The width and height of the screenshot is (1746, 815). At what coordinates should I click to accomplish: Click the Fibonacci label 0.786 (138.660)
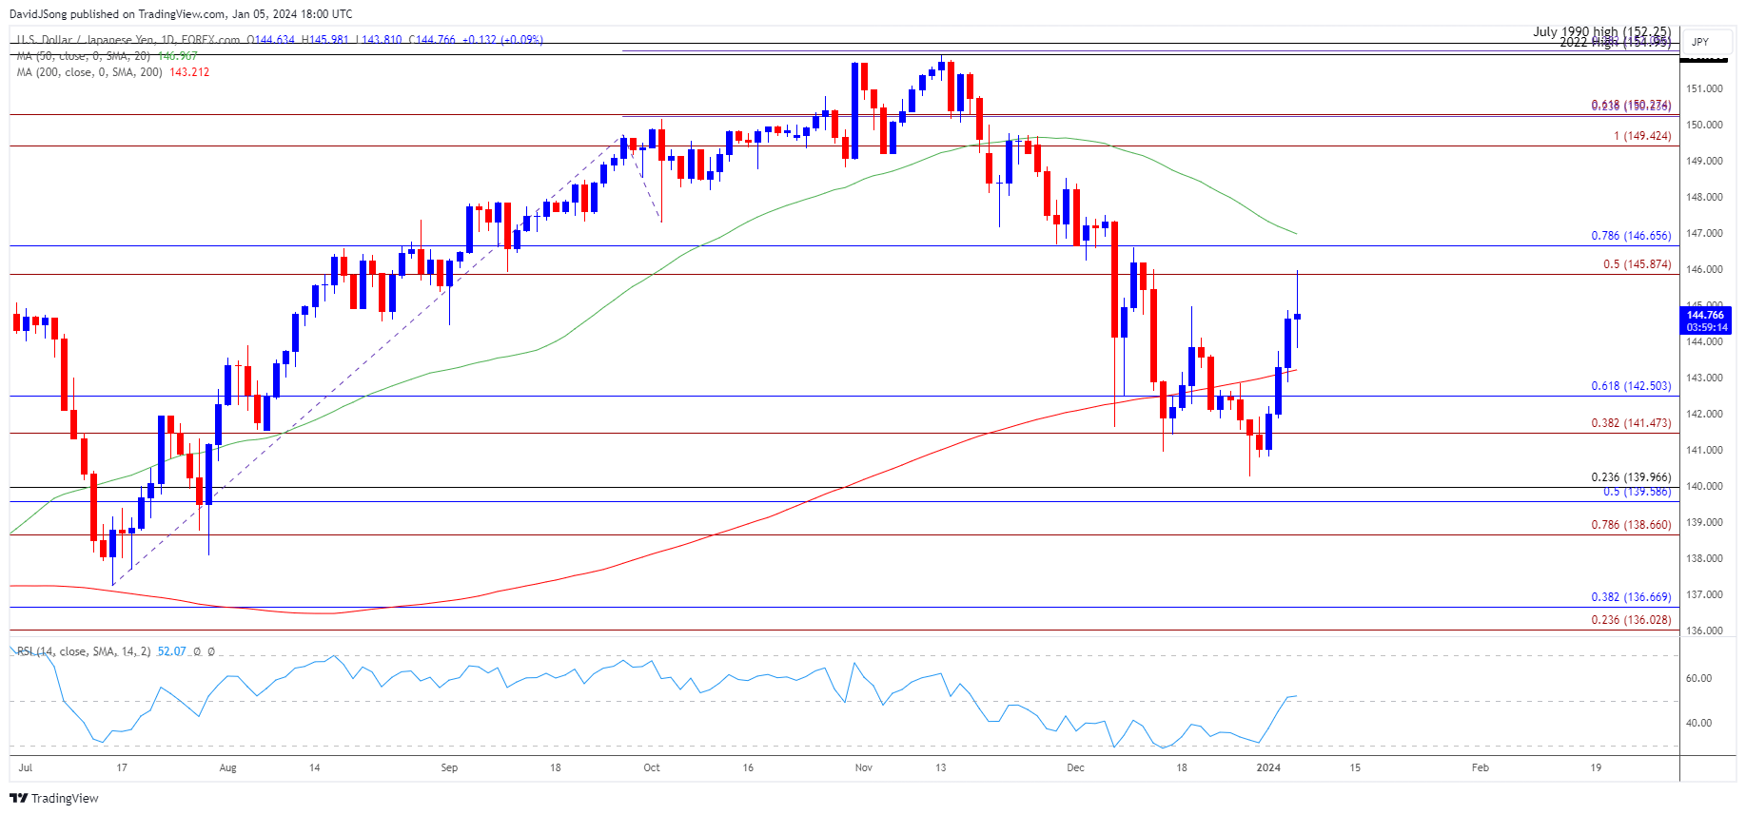(1631, 525)
